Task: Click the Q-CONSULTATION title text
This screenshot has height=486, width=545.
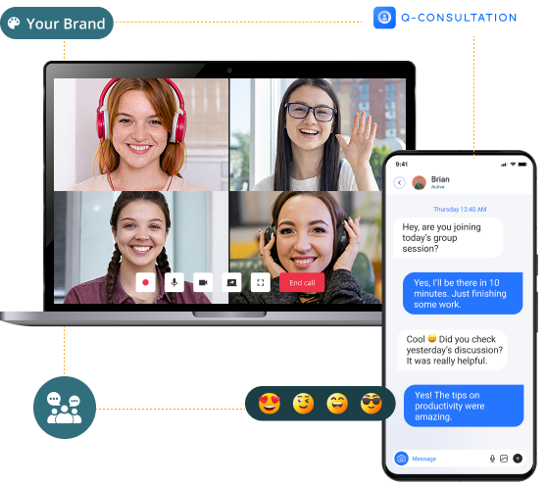Action: (460, 18)
